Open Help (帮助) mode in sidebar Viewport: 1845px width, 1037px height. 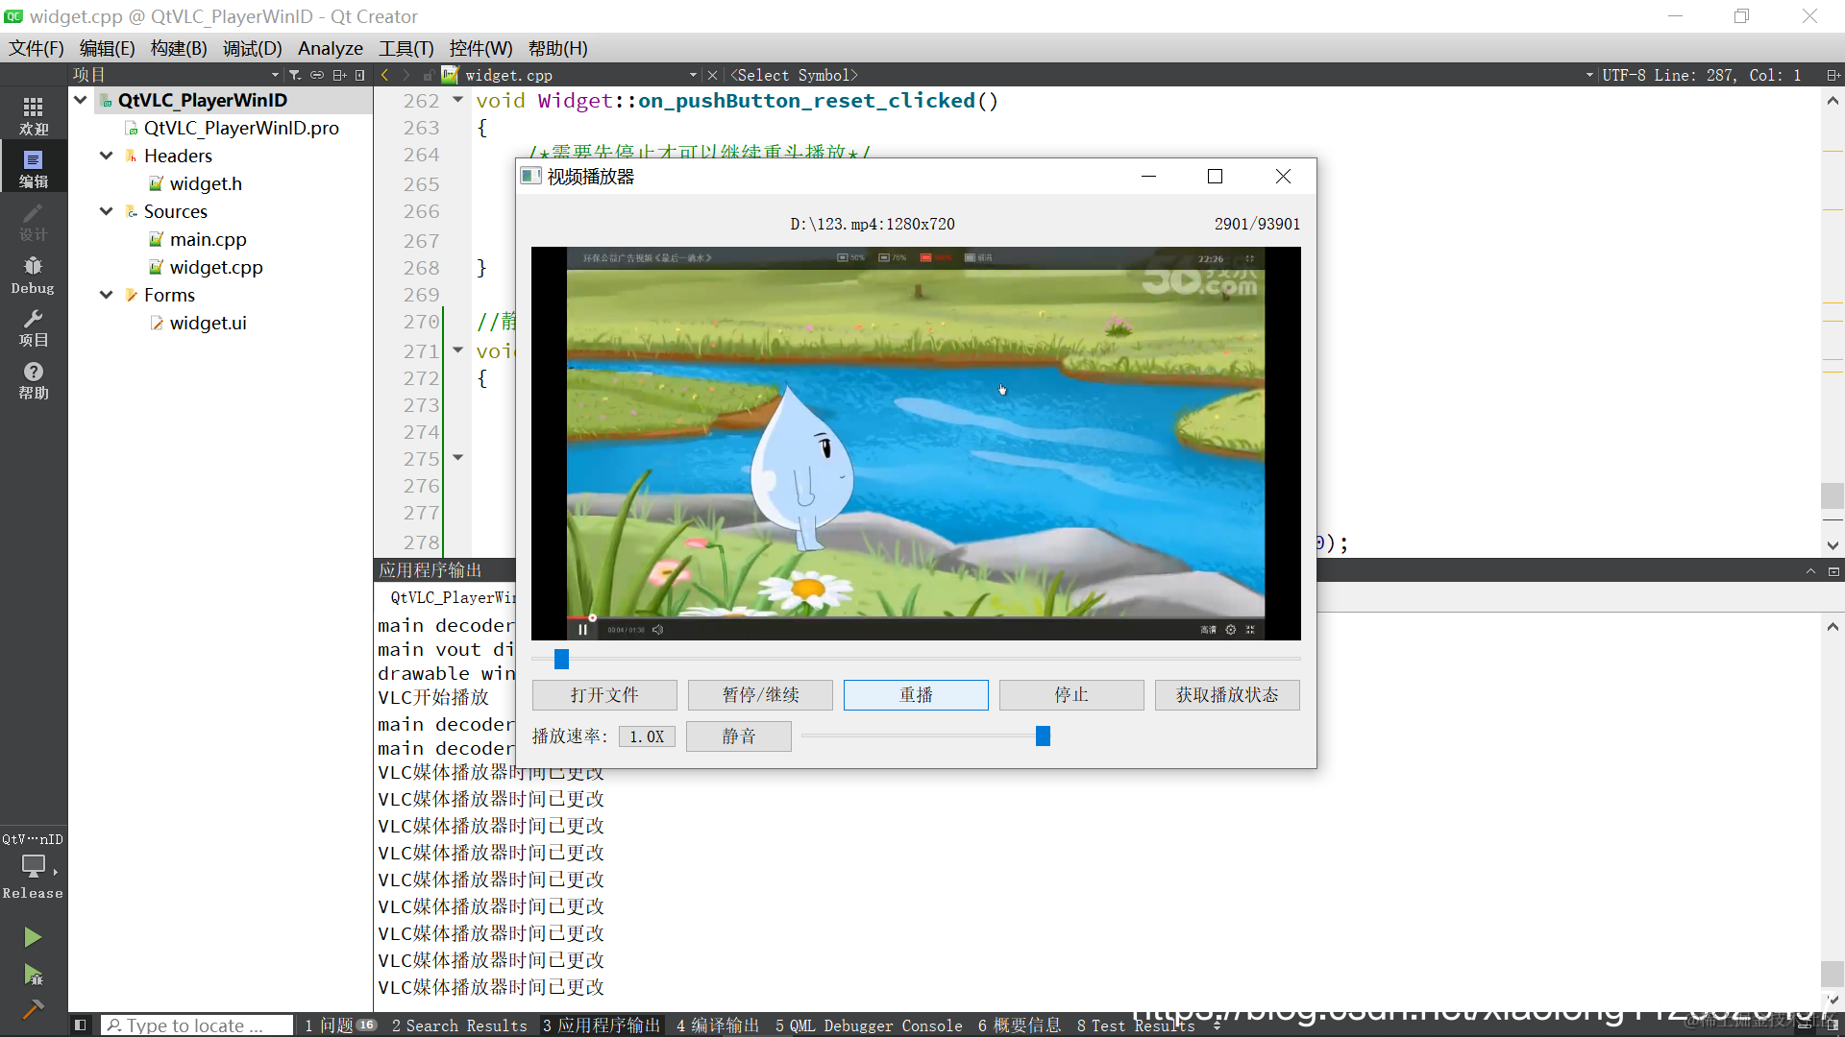coord(33,380)
